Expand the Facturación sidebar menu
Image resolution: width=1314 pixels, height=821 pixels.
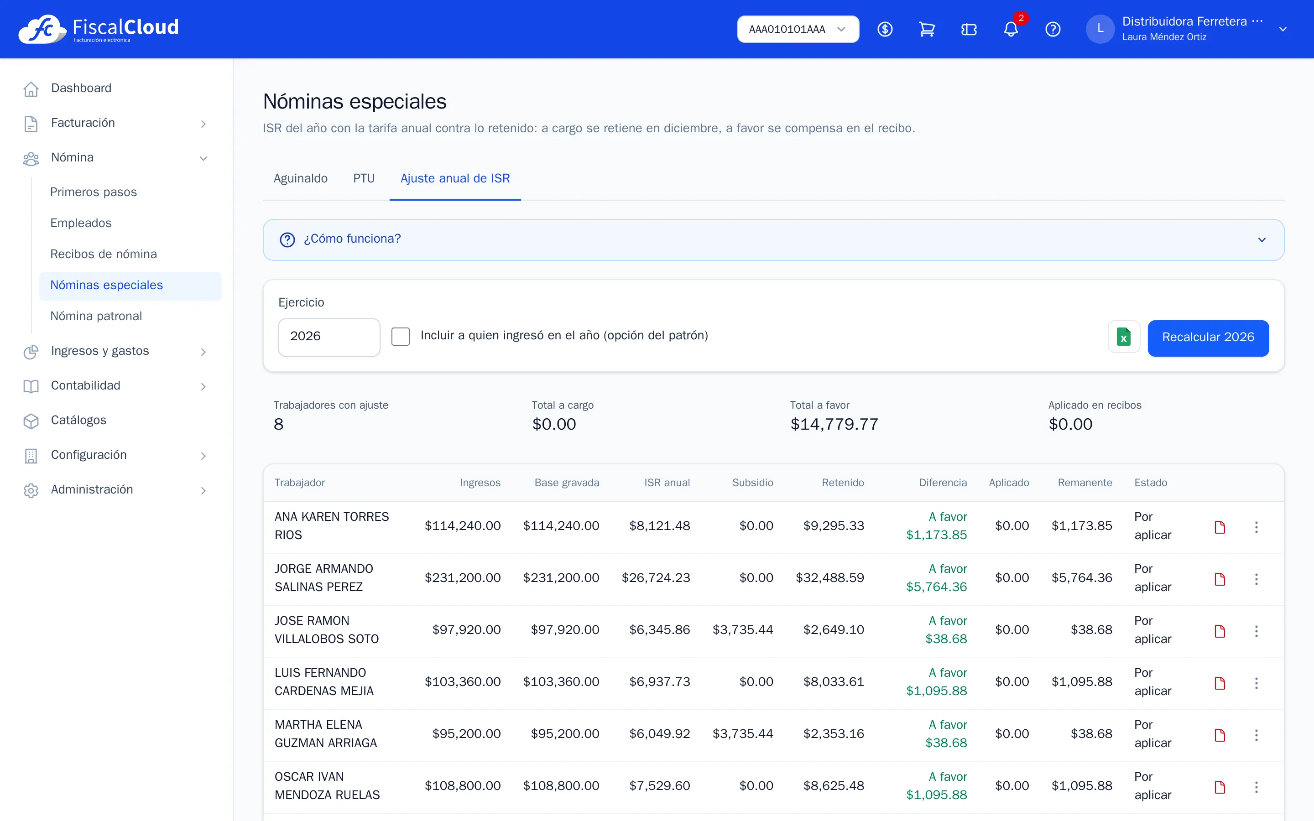pyautogui.click(x=115, y=123)
